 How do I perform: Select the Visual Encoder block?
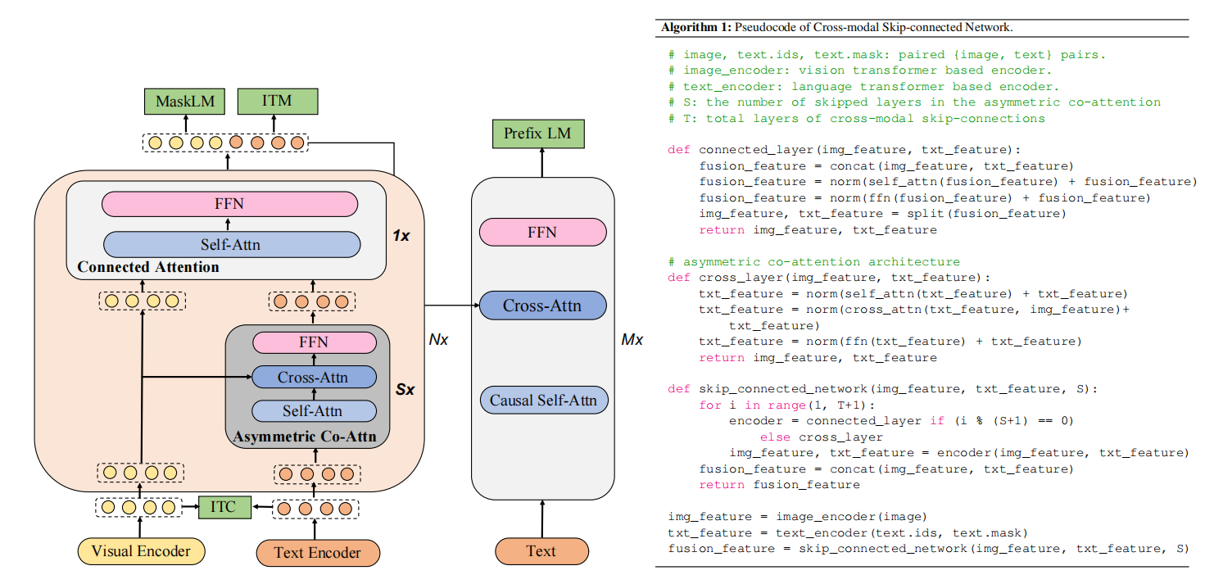point(141,551)
